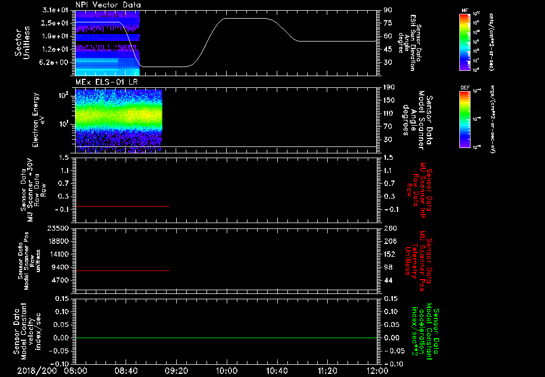Click the 60 degree Sun elevation tick
The height and width of the screenshot is (377, 545).
(x=388, y=36)
